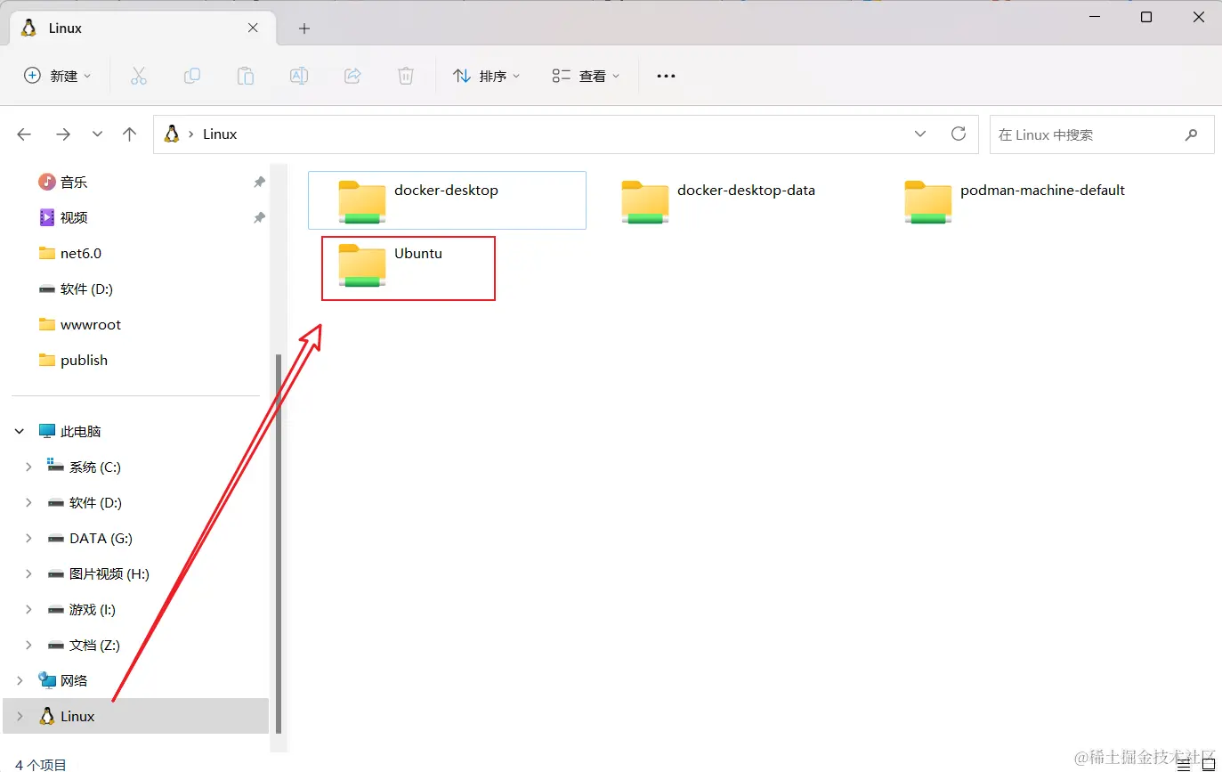Expand the 网络 tree node

[20, 681]
